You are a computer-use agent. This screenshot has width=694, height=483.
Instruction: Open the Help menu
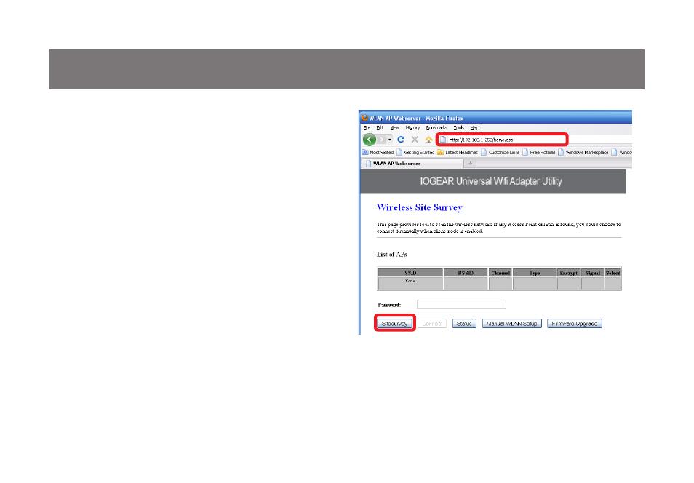coord(474,127)
